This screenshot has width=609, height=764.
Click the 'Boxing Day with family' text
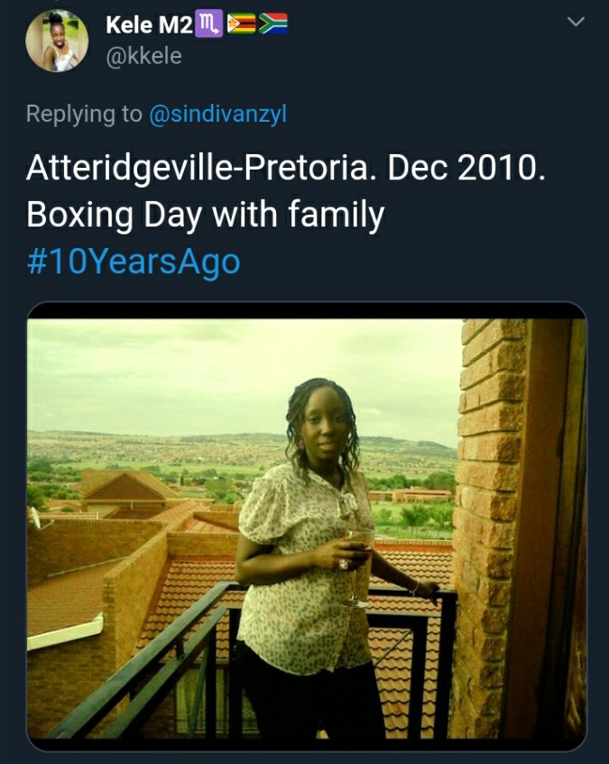click(205, 215)
